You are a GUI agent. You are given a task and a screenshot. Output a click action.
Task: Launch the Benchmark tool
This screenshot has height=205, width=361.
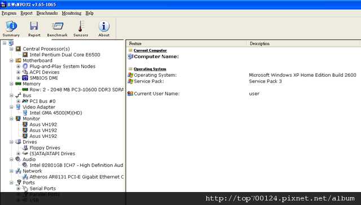point(58,29)
